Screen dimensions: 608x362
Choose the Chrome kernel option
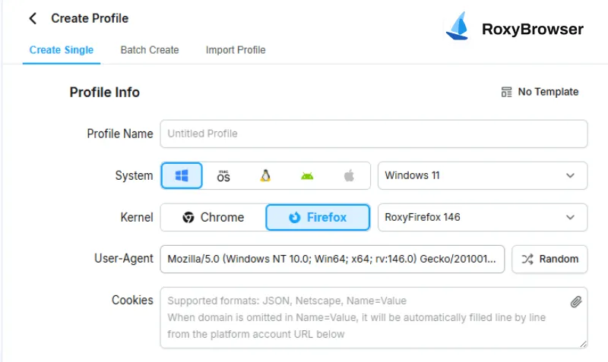pyautogui.click(x=213, y=217)
